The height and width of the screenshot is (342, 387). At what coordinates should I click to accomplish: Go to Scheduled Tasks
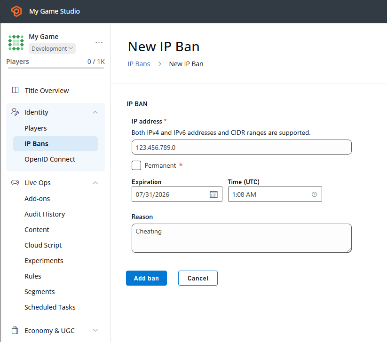(50, 307)
